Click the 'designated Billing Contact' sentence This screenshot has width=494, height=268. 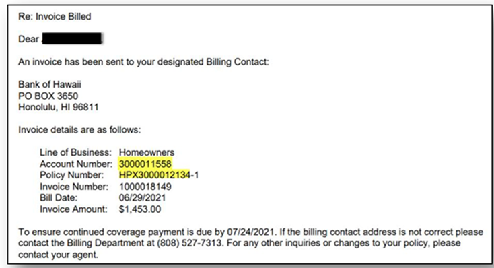click(143, 62)
